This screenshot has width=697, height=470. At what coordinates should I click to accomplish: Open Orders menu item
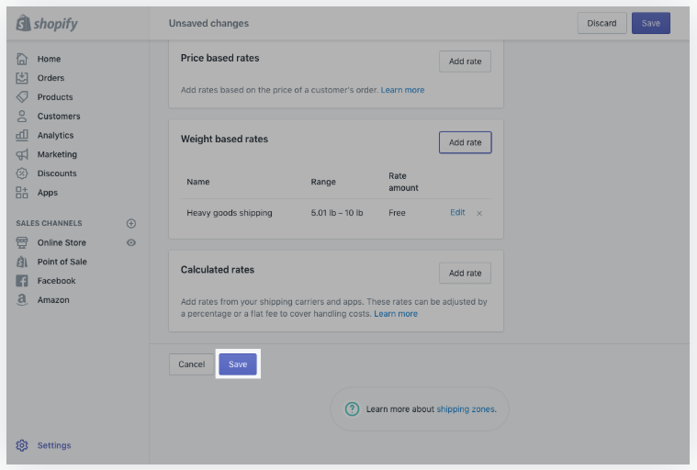point(51,78)
